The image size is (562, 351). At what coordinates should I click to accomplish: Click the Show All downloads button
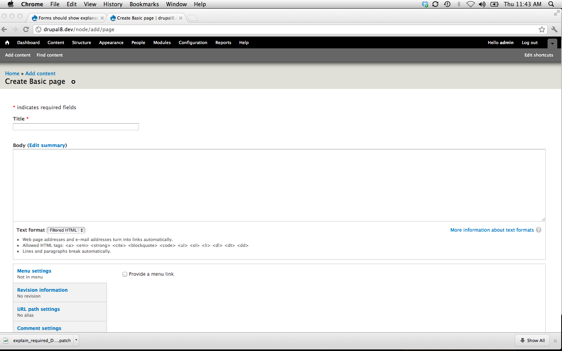coord(532,340)
